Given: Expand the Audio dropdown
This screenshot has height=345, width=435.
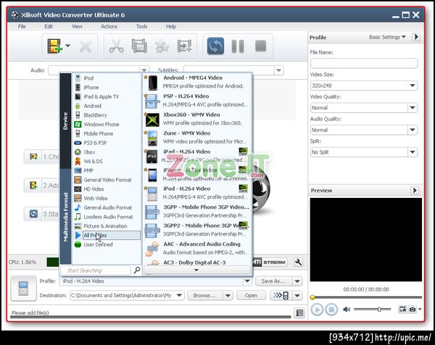Looking at the screenshot, I should click(144, 70).
